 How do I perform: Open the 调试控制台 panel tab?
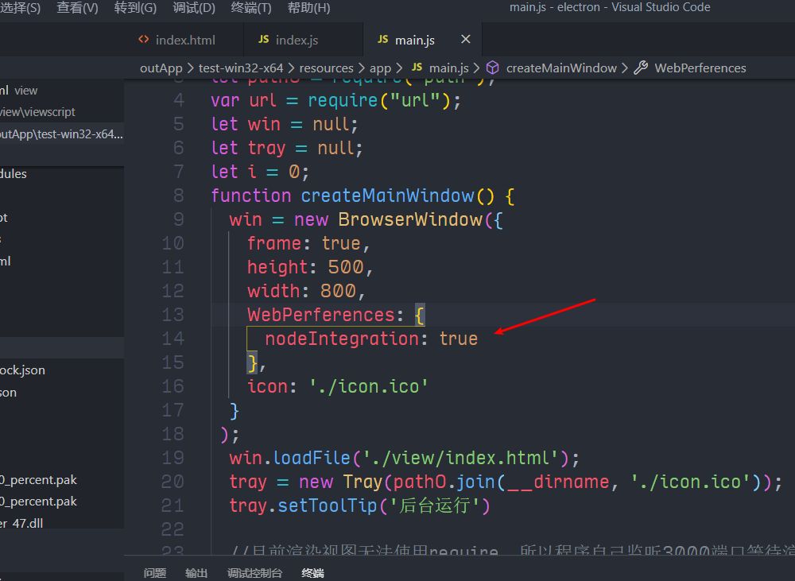pyautogui.click(x=254, y=573)
